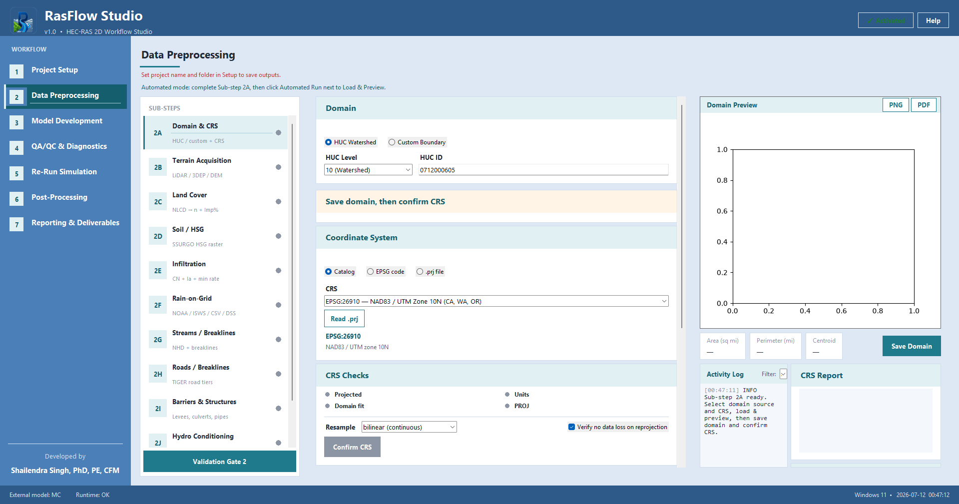Open the CRS catalog dropdown
Image resolution: width=959 pixels, height=504 pixels.
pos(496,301)
